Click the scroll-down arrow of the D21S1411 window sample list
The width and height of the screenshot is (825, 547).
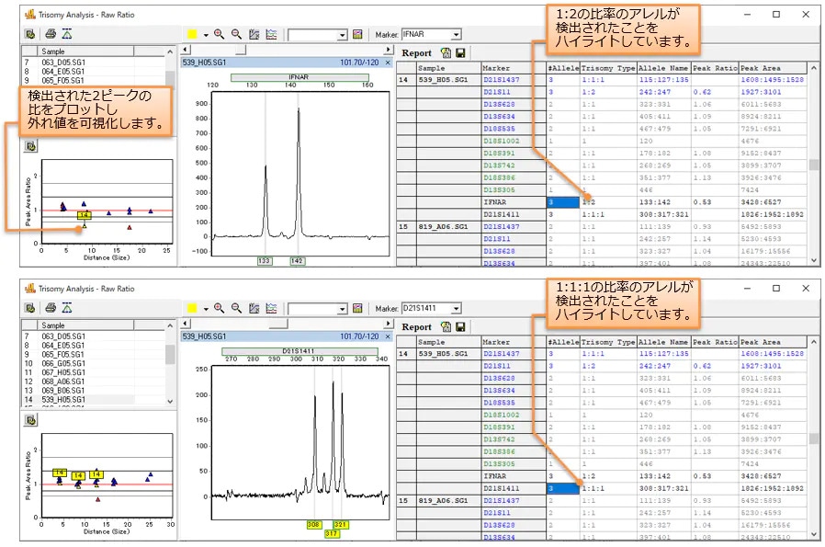[x=169, y=402]
